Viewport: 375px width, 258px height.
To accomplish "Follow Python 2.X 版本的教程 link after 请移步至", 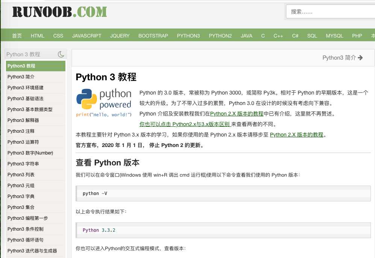I will tap(296, 135).
